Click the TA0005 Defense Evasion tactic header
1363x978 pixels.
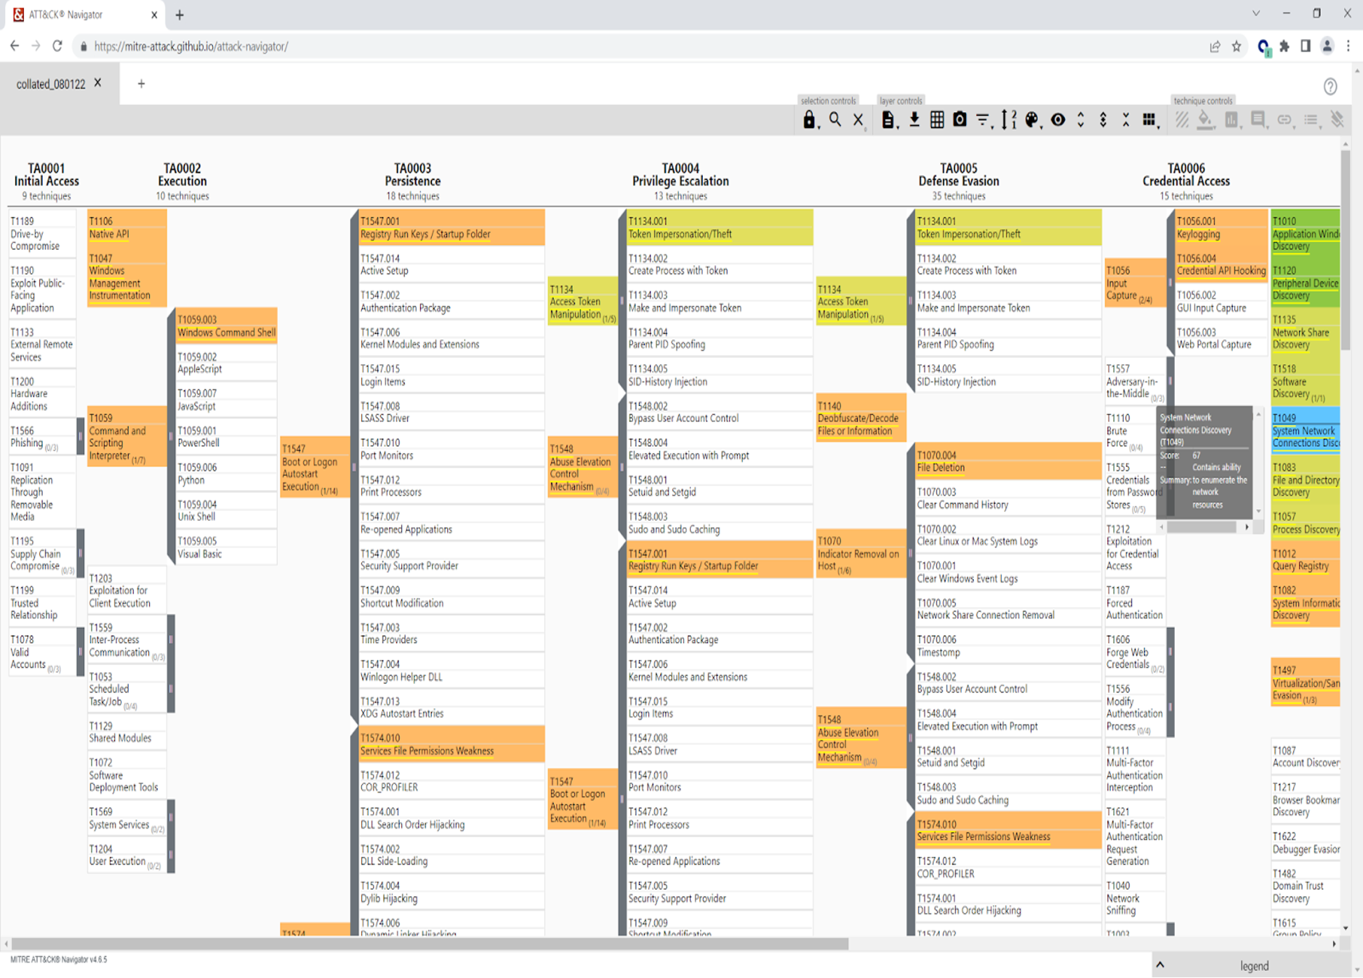click(x=958, y=175)
